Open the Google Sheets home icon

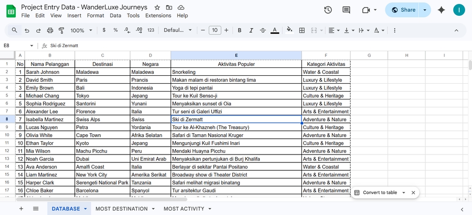pyautogui.click(x=11, y=11)
